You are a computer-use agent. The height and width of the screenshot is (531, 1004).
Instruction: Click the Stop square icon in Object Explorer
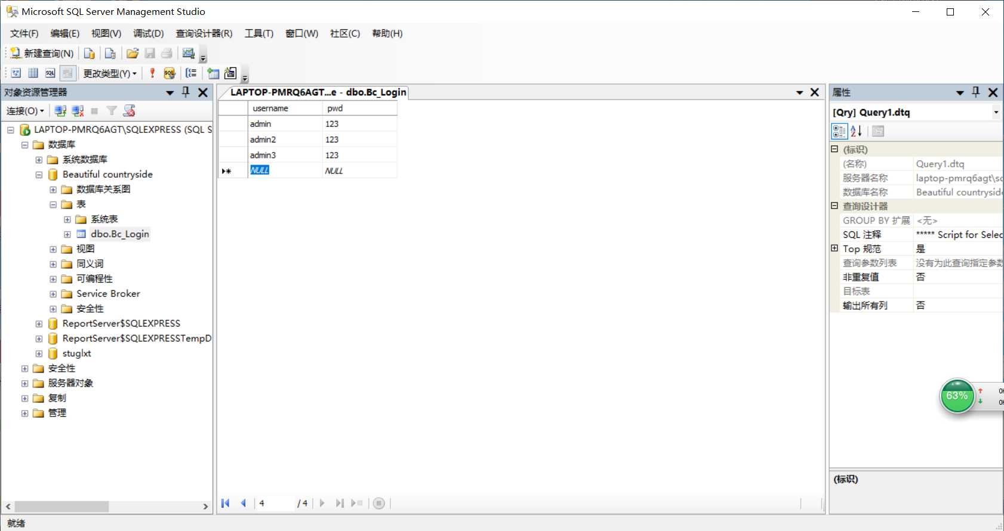94,111
